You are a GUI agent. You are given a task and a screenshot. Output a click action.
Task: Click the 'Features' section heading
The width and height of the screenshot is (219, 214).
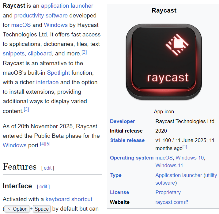click(x=20, y=167)
